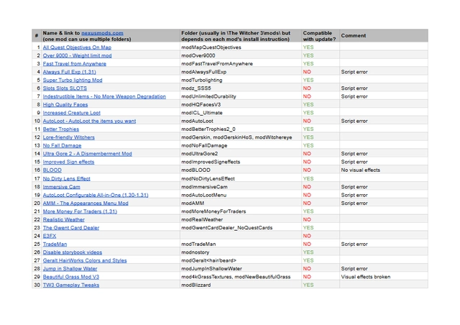Click Over 9000 - Weight limit mod link

pyautogui.click(x=77, y=55)
